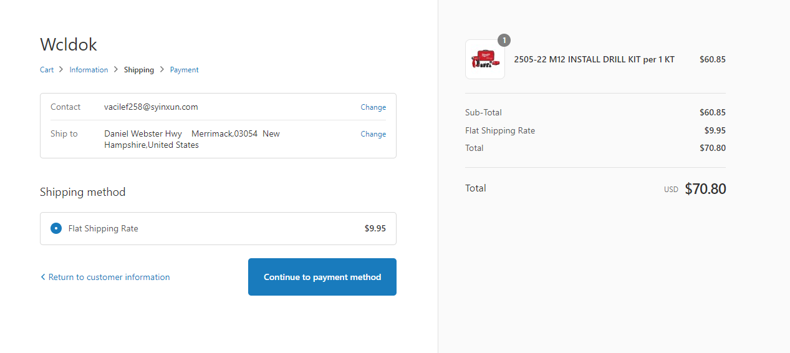Image resolution: width=790 pixels, height=353 pixels.
Task: Click the current Shipping breadcrumb step
Action: [x=139, y=70]
